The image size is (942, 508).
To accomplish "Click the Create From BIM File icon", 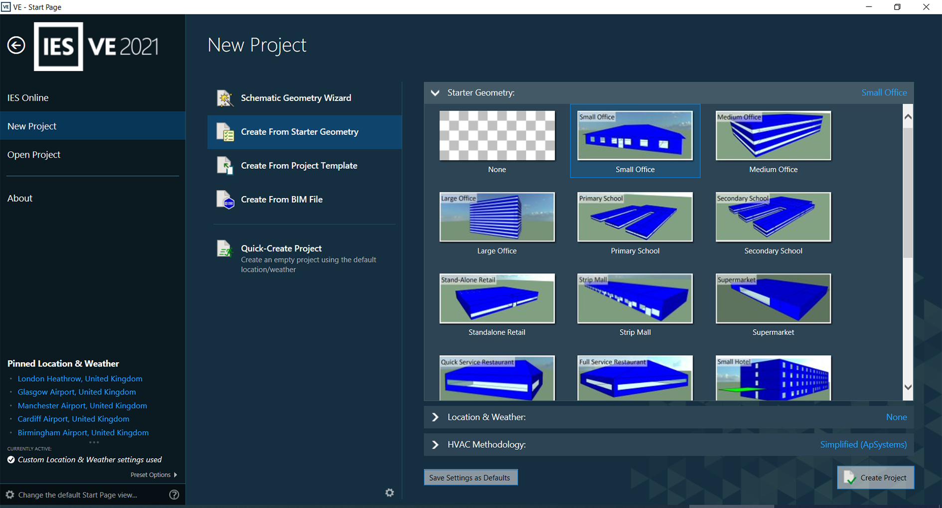I will (x=225, y=200).
